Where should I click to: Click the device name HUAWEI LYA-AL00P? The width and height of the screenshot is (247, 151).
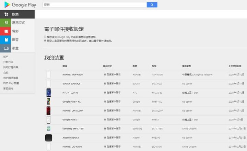coord(73,111)
